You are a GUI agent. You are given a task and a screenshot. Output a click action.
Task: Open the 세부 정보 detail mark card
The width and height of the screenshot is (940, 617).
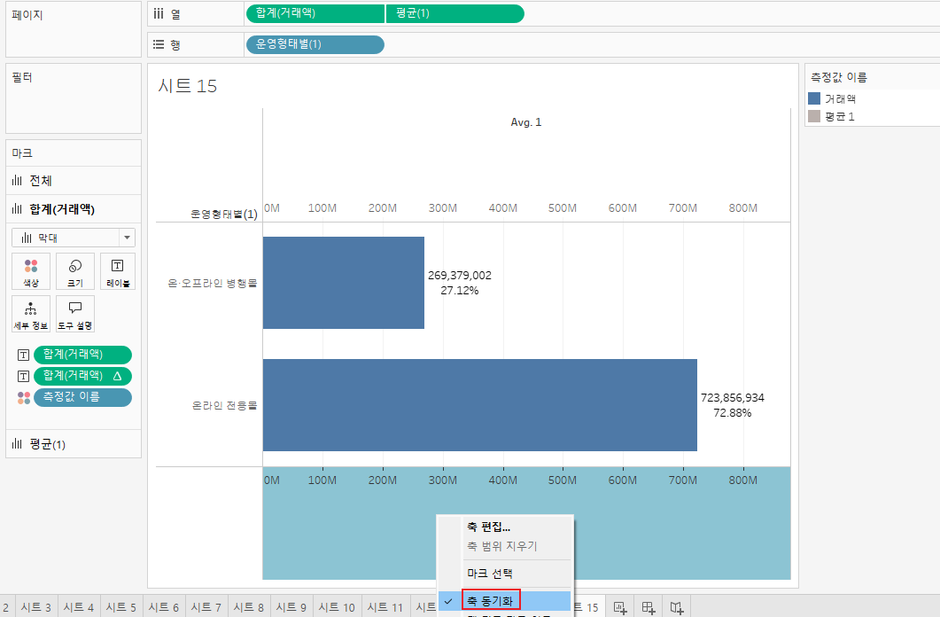coord(31,314)
